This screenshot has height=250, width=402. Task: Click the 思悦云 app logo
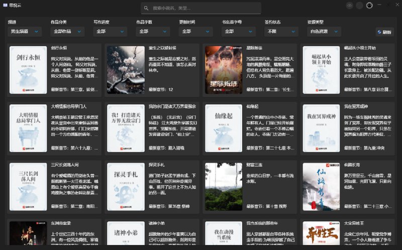pyautogui.click(x=5, y=5)
